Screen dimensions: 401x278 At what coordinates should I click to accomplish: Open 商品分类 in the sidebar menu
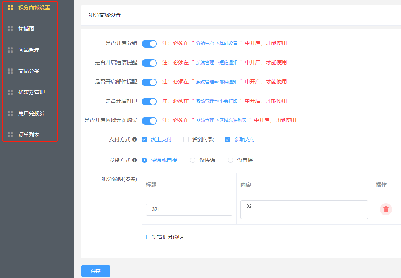pos(29,71)
